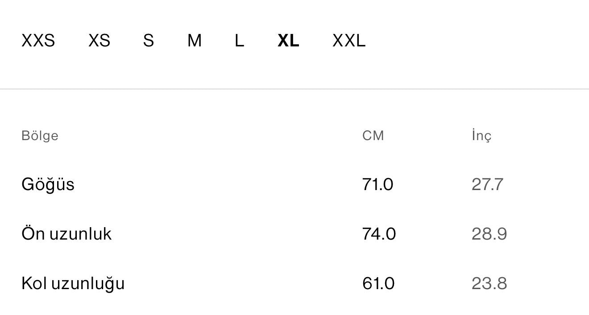Click the 27.7 chest inch value
Screen dimensions: 589x315
coord(487,184)
